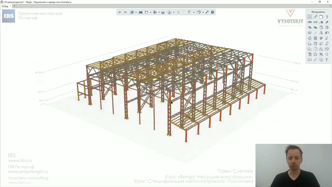Image resolution: width=332 pixels, height=187 pixels.
Task: Print the model using printer icon
Action: tap(163, 12)
